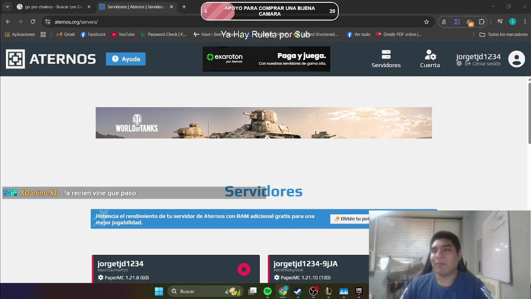Open Epic Games Launcher from the taskbar
The image size is (531, 299).
(x=359, y=292)
